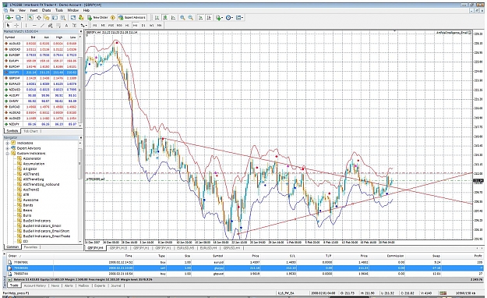Click the Zoom Out magnifier icon

[191, 18]
